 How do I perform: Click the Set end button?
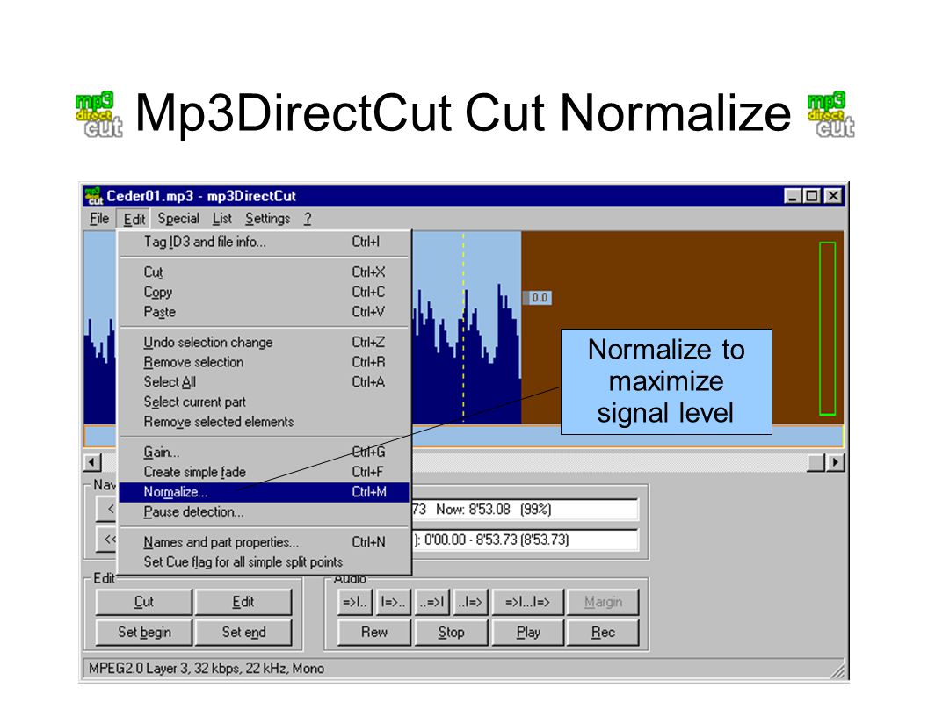tap(243, 633)
